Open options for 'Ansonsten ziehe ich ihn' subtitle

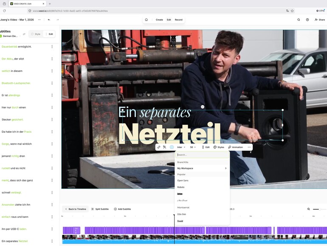pos(52,205)
